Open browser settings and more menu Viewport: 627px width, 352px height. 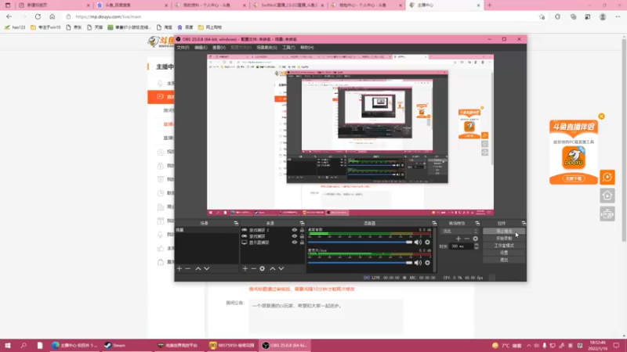(x=618, y=16)
